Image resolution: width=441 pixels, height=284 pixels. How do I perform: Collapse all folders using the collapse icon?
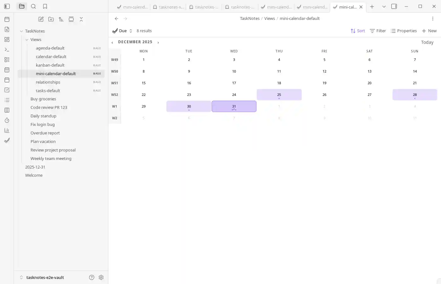point(81,19)
